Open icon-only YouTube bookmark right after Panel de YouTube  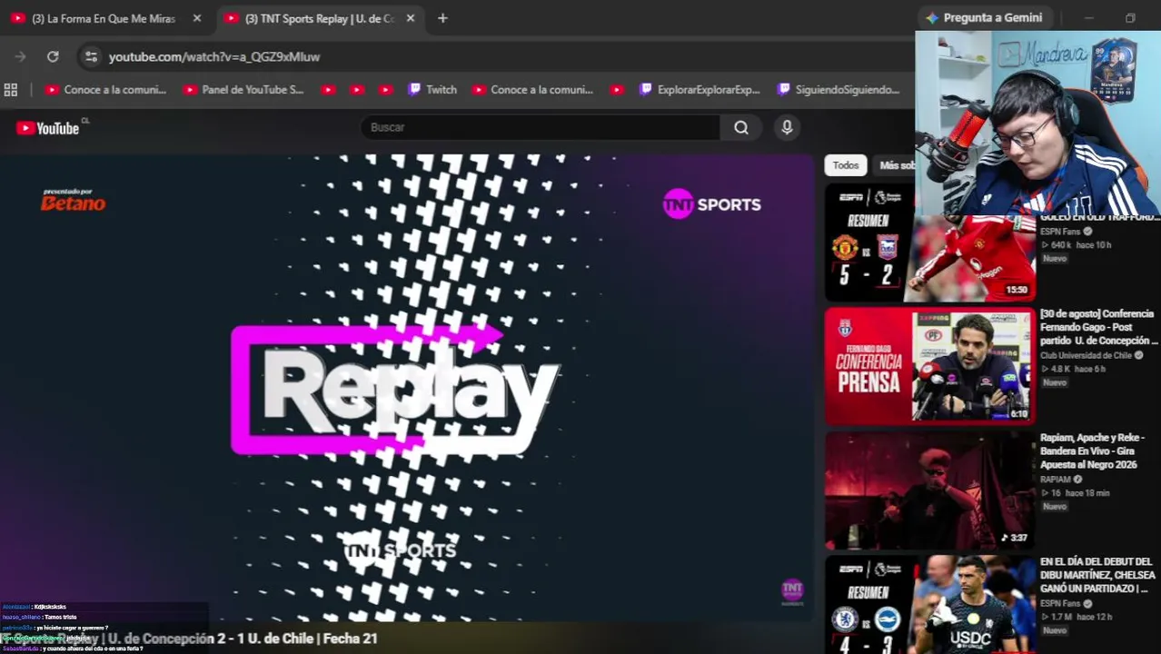coord(328,90)
